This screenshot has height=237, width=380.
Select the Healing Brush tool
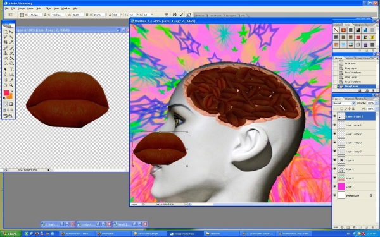point(6,48)
